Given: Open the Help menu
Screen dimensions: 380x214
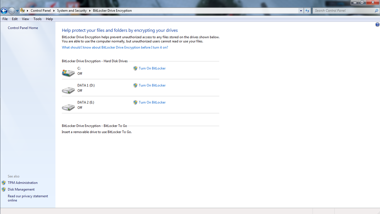Looking at the screenshot, I should 49,19.
